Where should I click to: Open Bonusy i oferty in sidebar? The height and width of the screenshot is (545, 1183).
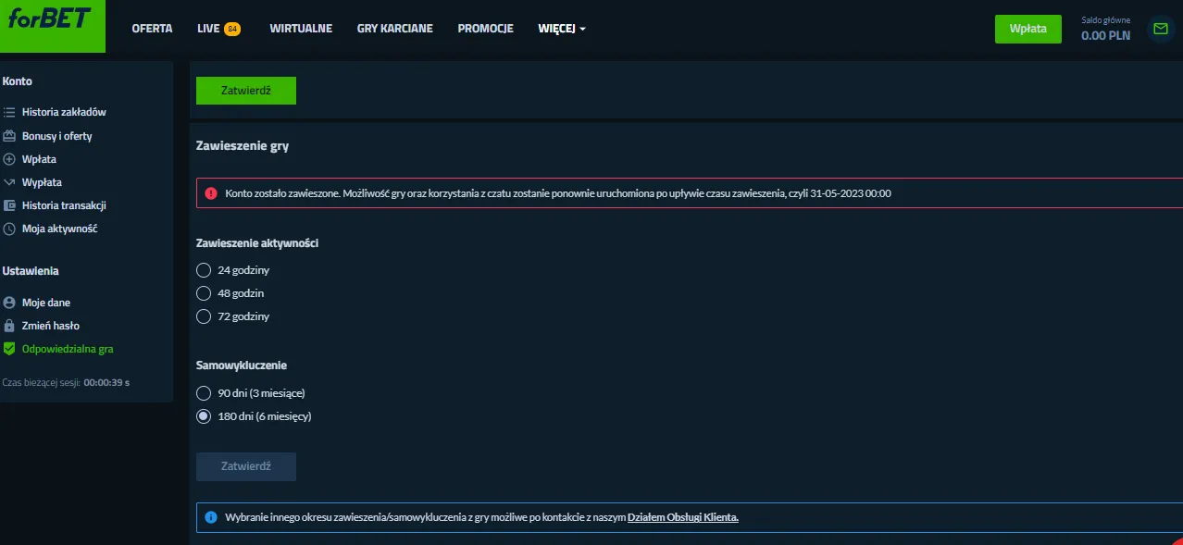pos(57,136)
